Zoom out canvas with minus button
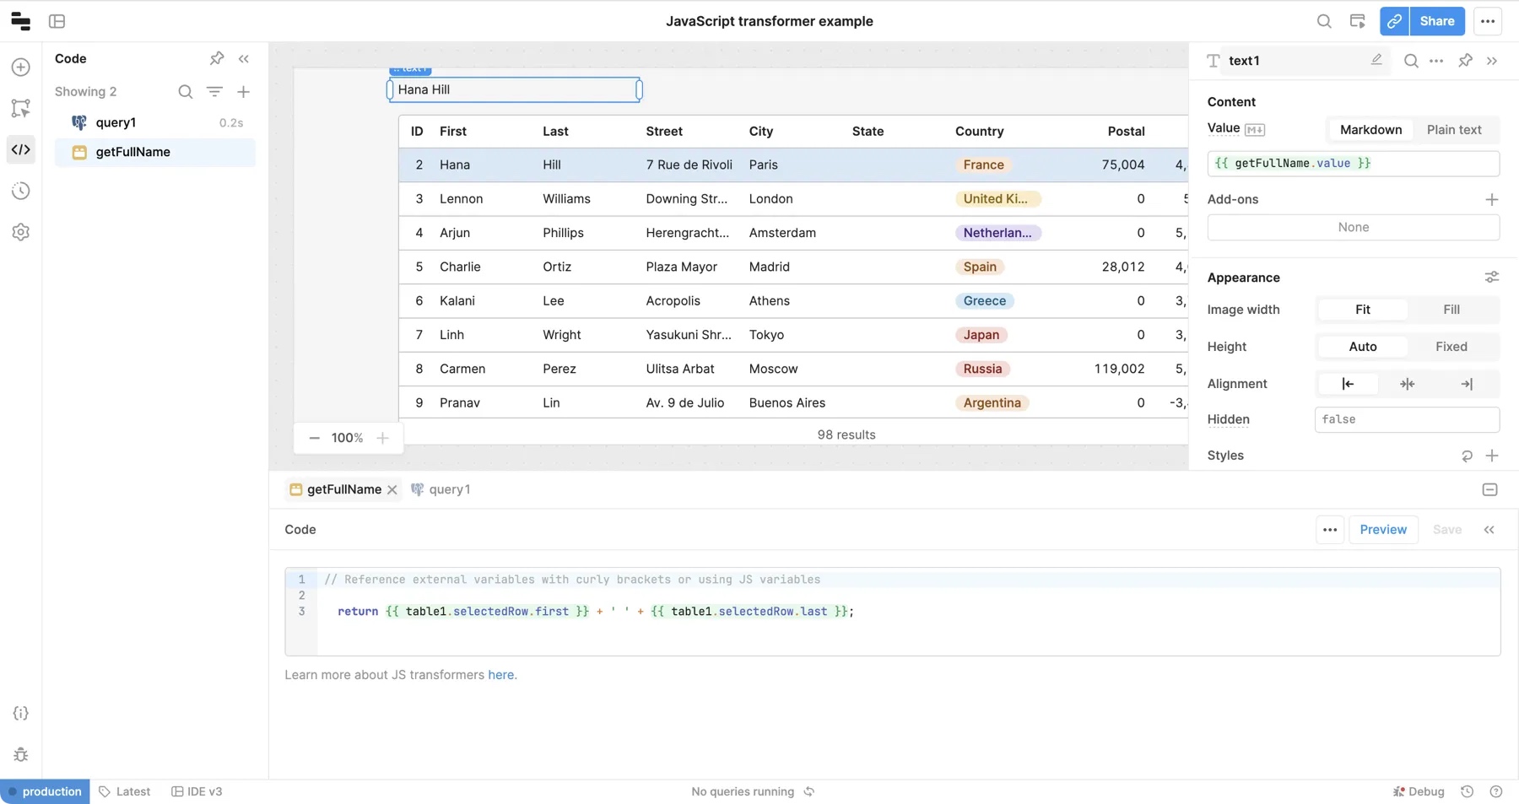 coord(314,438)
